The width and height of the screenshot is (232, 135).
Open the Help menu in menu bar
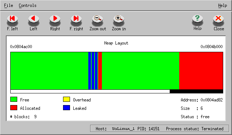[222, 5]
